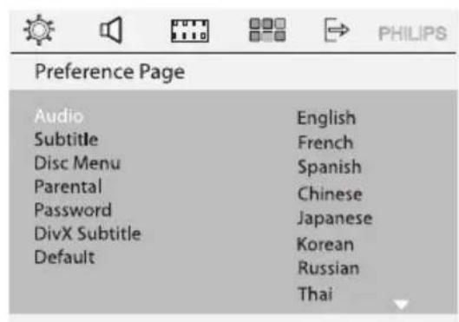The height and width of the screenshot is (322, 459).
Task: Choose Korean from the language list
Action: [325, 245]
